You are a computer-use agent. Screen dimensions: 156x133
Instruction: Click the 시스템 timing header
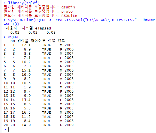pyautogui.click(x=27, y=28)
